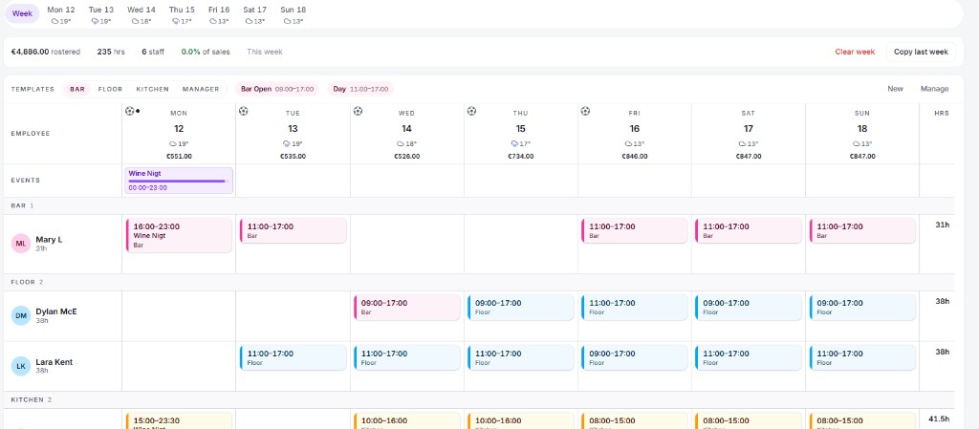Open Lara Kent's Saturday Floor shift
Screen dimensions: 979x429
(x=749, y=357)
